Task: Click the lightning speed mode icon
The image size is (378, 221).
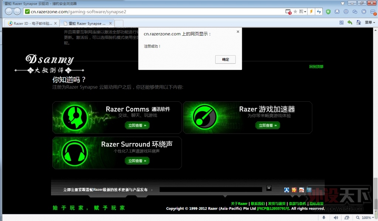Action: click(311, 11)
